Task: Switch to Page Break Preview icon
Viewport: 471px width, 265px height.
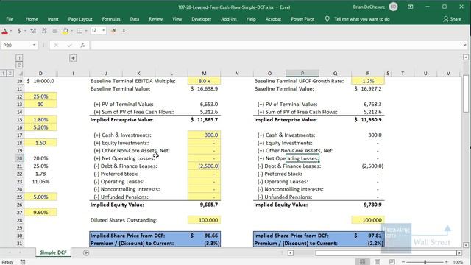Action: pyautogui.click(x=392, y=262)
